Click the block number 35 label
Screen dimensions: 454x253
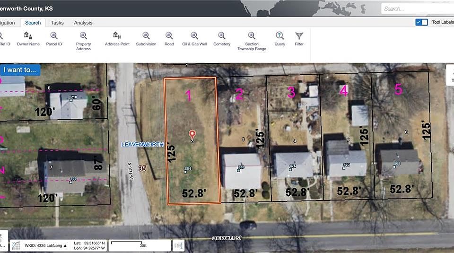click(x=142, y=168)
